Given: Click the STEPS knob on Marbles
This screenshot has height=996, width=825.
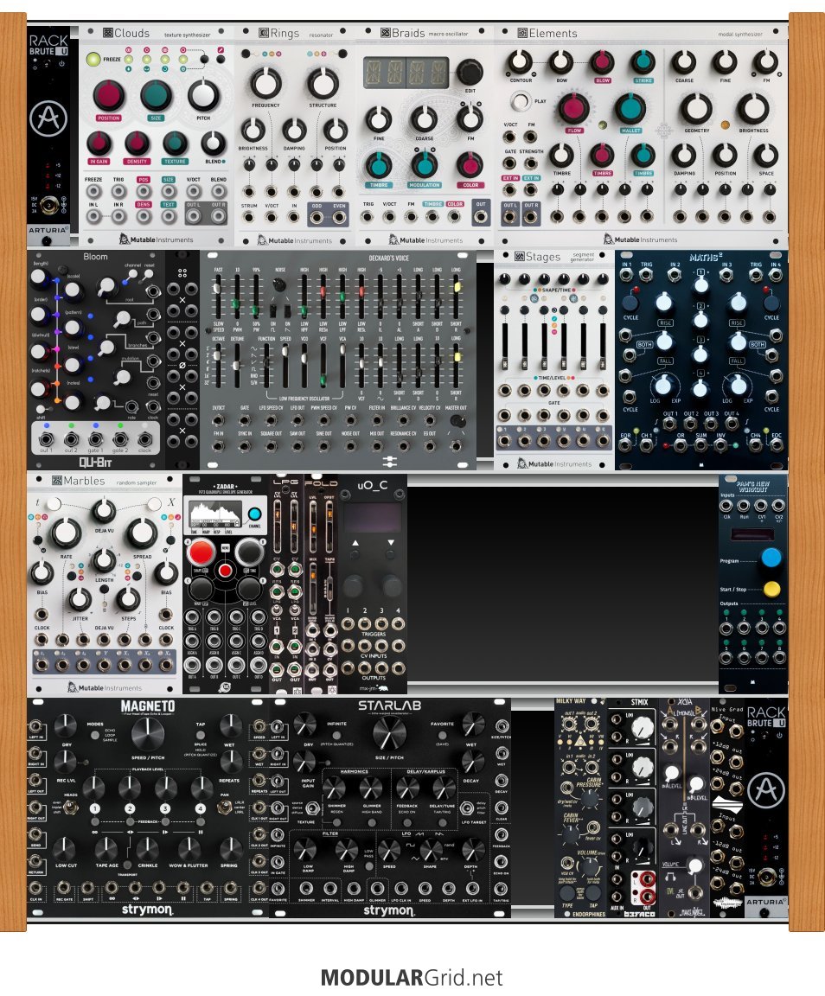Looking at the screenshot, I should click(128, 598).
